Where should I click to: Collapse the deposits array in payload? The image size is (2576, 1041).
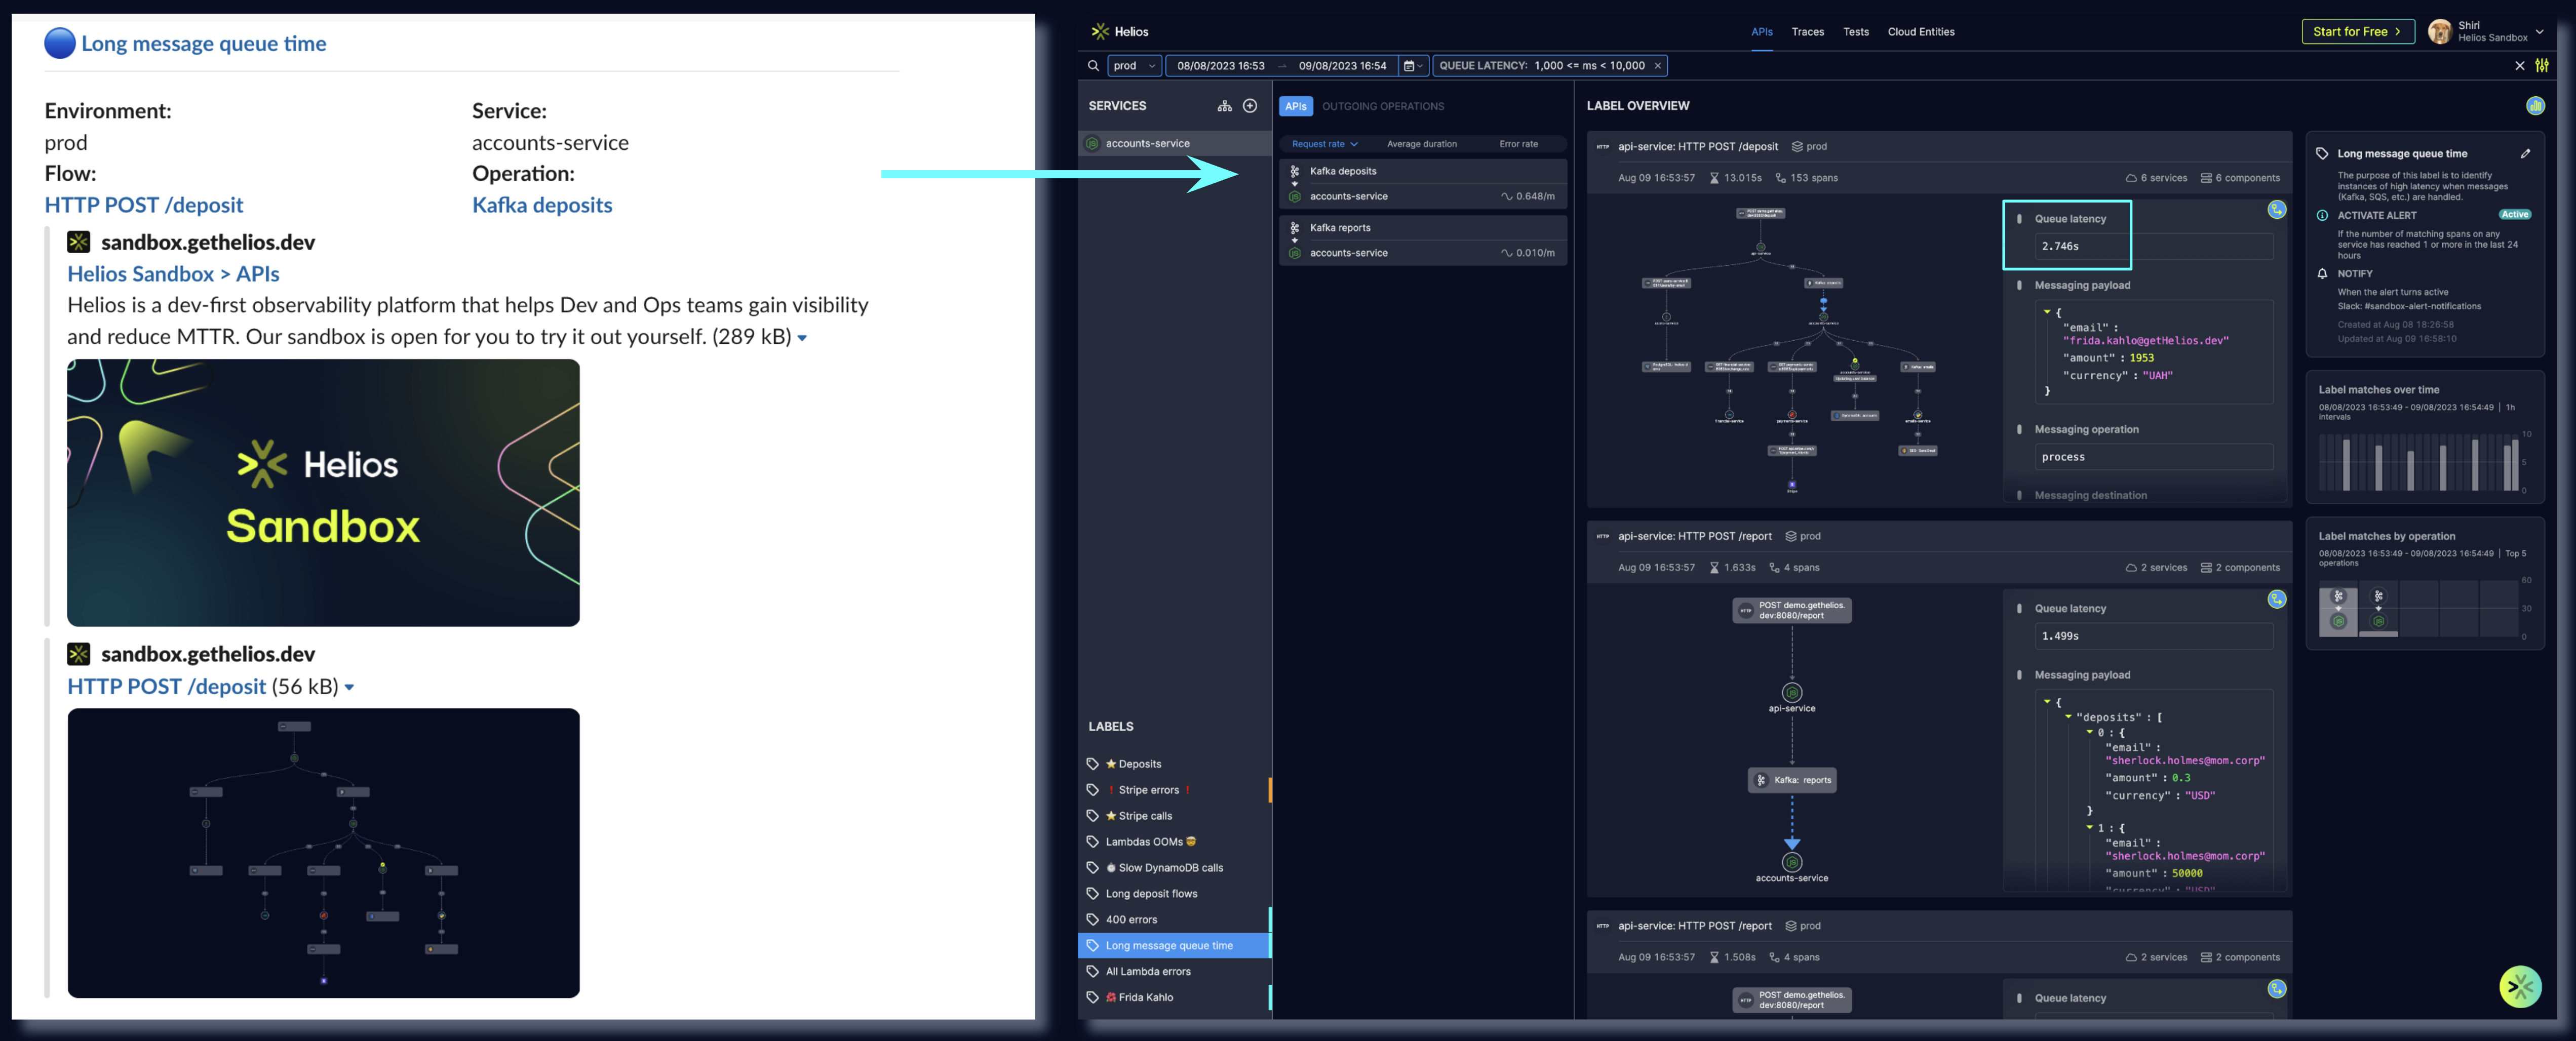click(x=2068, y=716)
